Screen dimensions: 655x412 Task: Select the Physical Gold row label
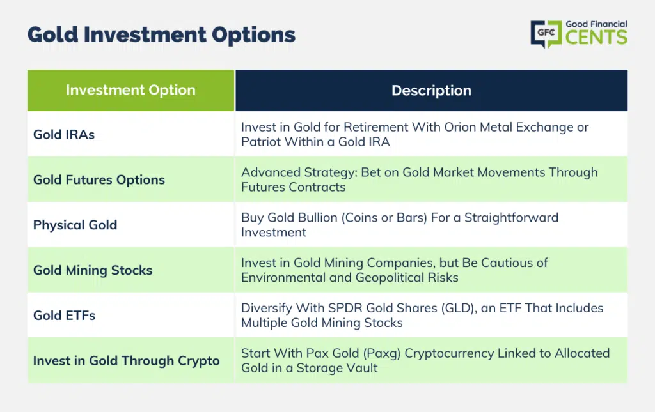coord(75,225)
